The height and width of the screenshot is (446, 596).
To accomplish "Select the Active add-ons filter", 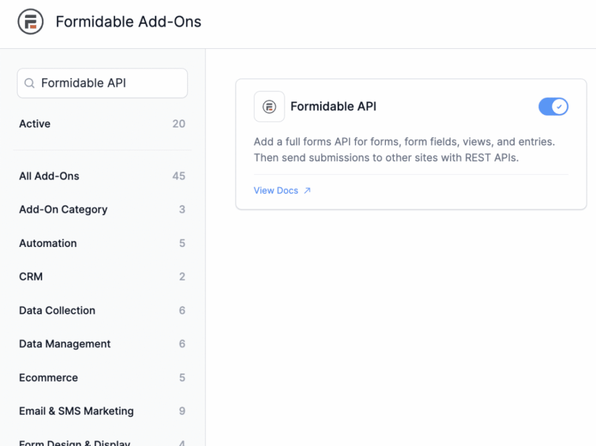I will [102, 123].
